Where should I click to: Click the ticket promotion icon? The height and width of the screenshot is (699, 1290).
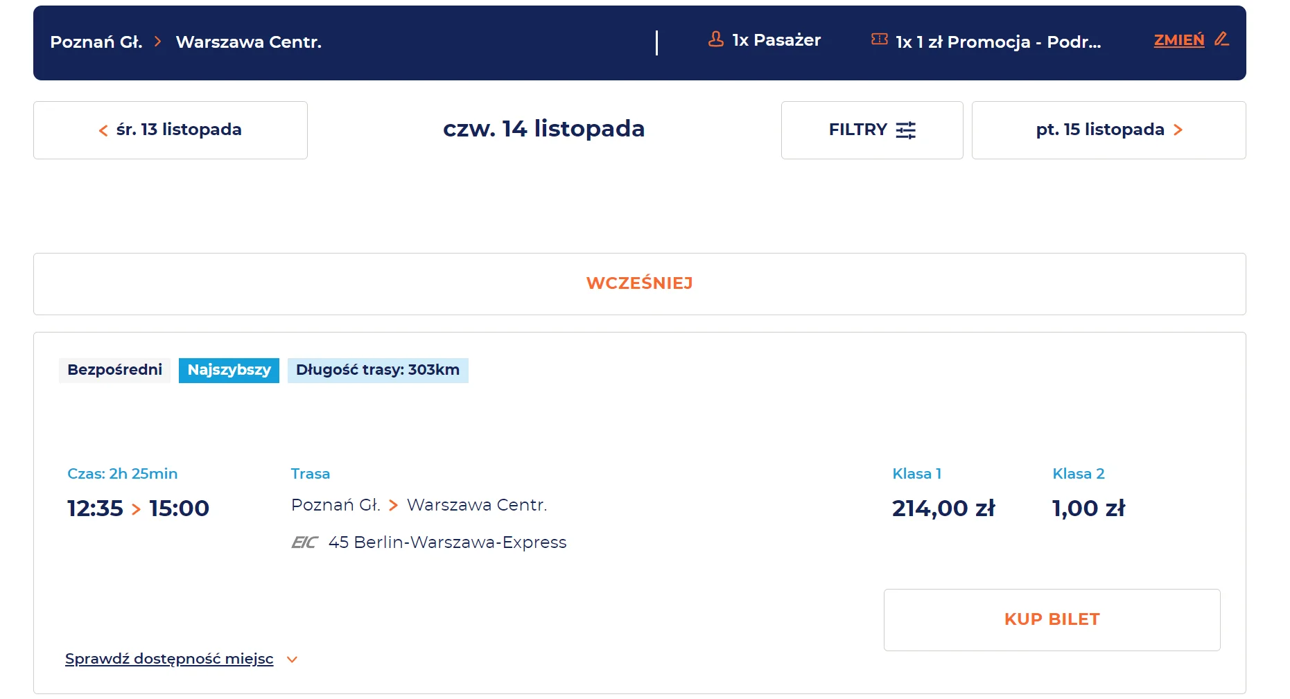(x=880, y=39)
